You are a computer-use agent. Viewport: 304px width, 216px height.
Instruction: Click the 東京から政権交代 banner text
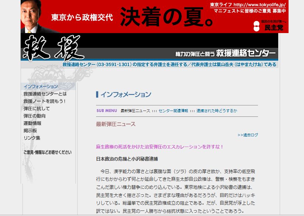click(x=82, y=17)
